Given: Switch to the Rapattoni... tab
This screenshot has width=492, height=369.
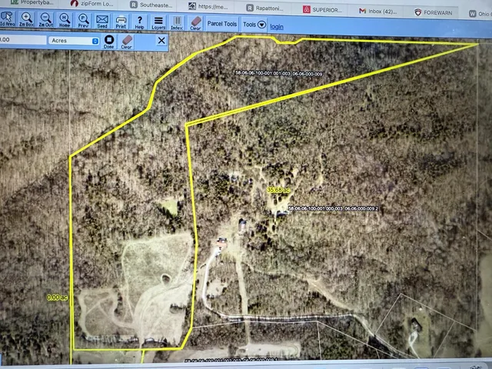Looking at the screenshot, I should click(264, 8).
